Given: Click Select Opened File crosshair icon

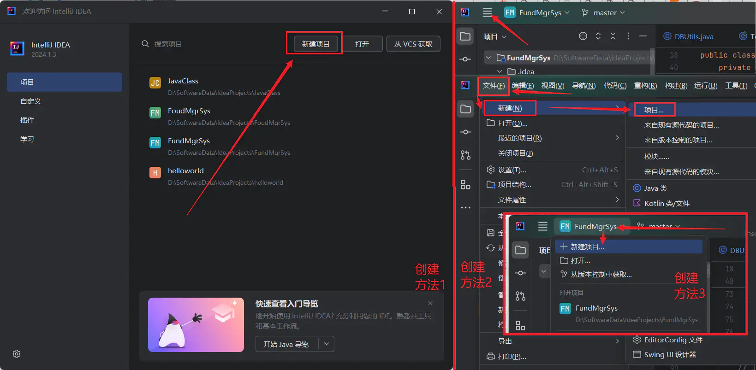Looking at the screenshot, I should click(583, 36).
